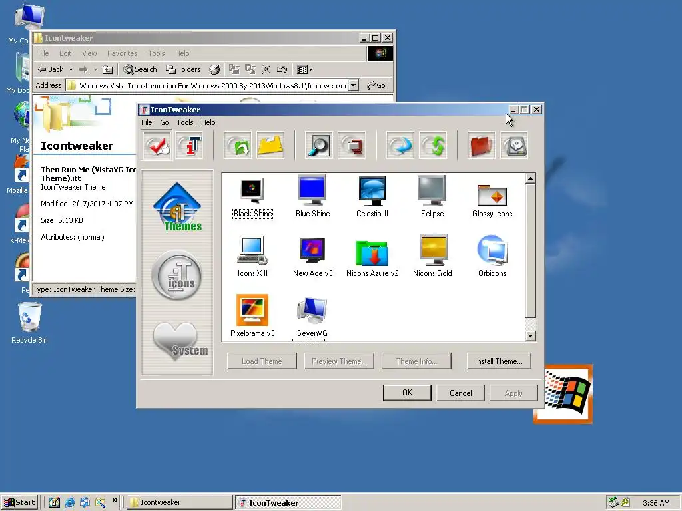The width and height of the screenshot is (682, 511).
Task: Select the Black Shine theme
Action: [252, 196]
